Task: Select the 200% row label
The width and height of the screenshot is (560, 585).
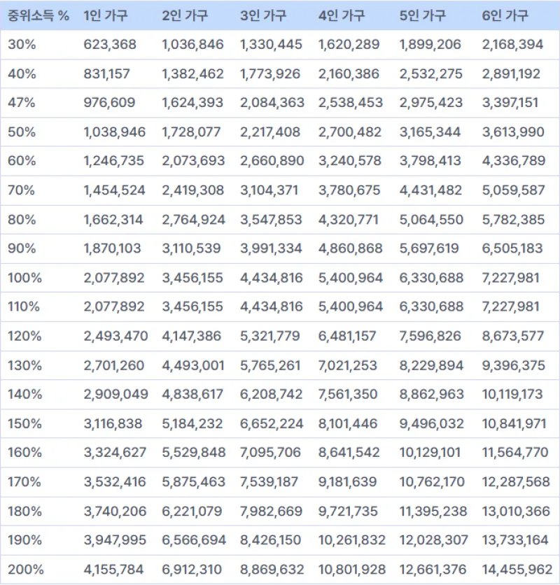Action: [x=25, y=570]
